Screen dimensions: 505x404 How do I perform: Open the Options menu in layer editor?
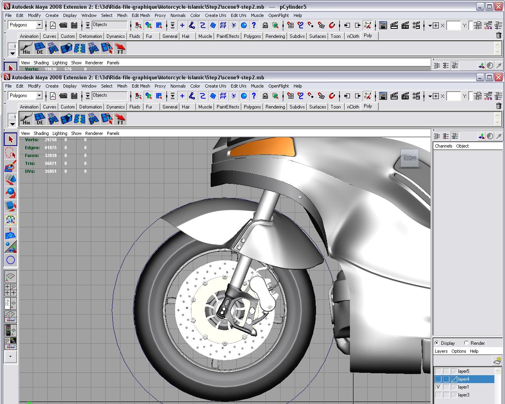click(x=458, y=351)
